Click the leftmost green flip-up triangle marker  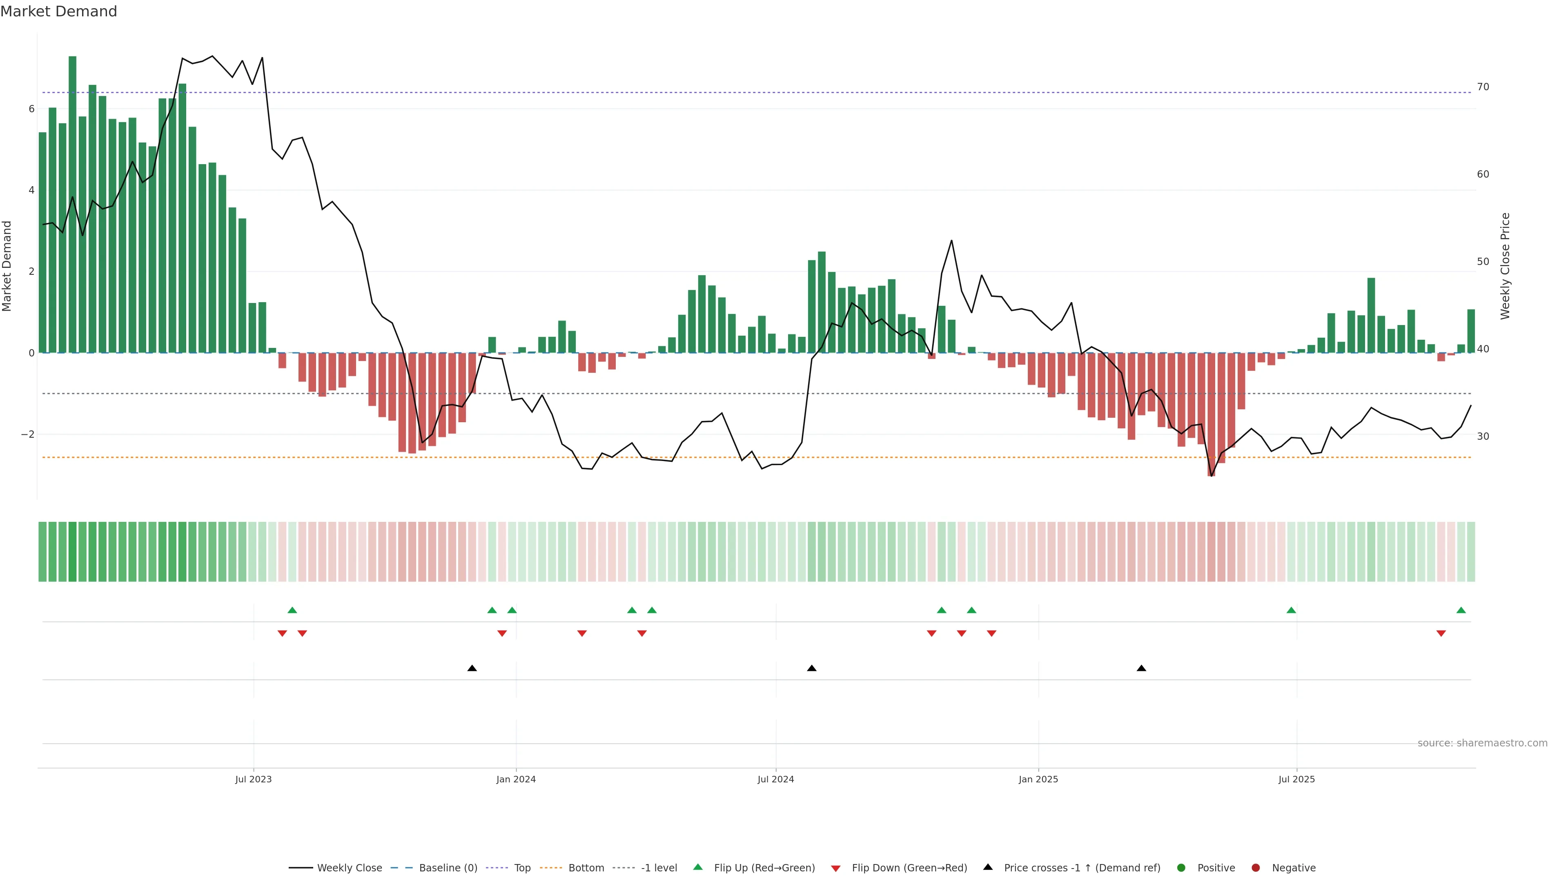[x=292, y=610]
